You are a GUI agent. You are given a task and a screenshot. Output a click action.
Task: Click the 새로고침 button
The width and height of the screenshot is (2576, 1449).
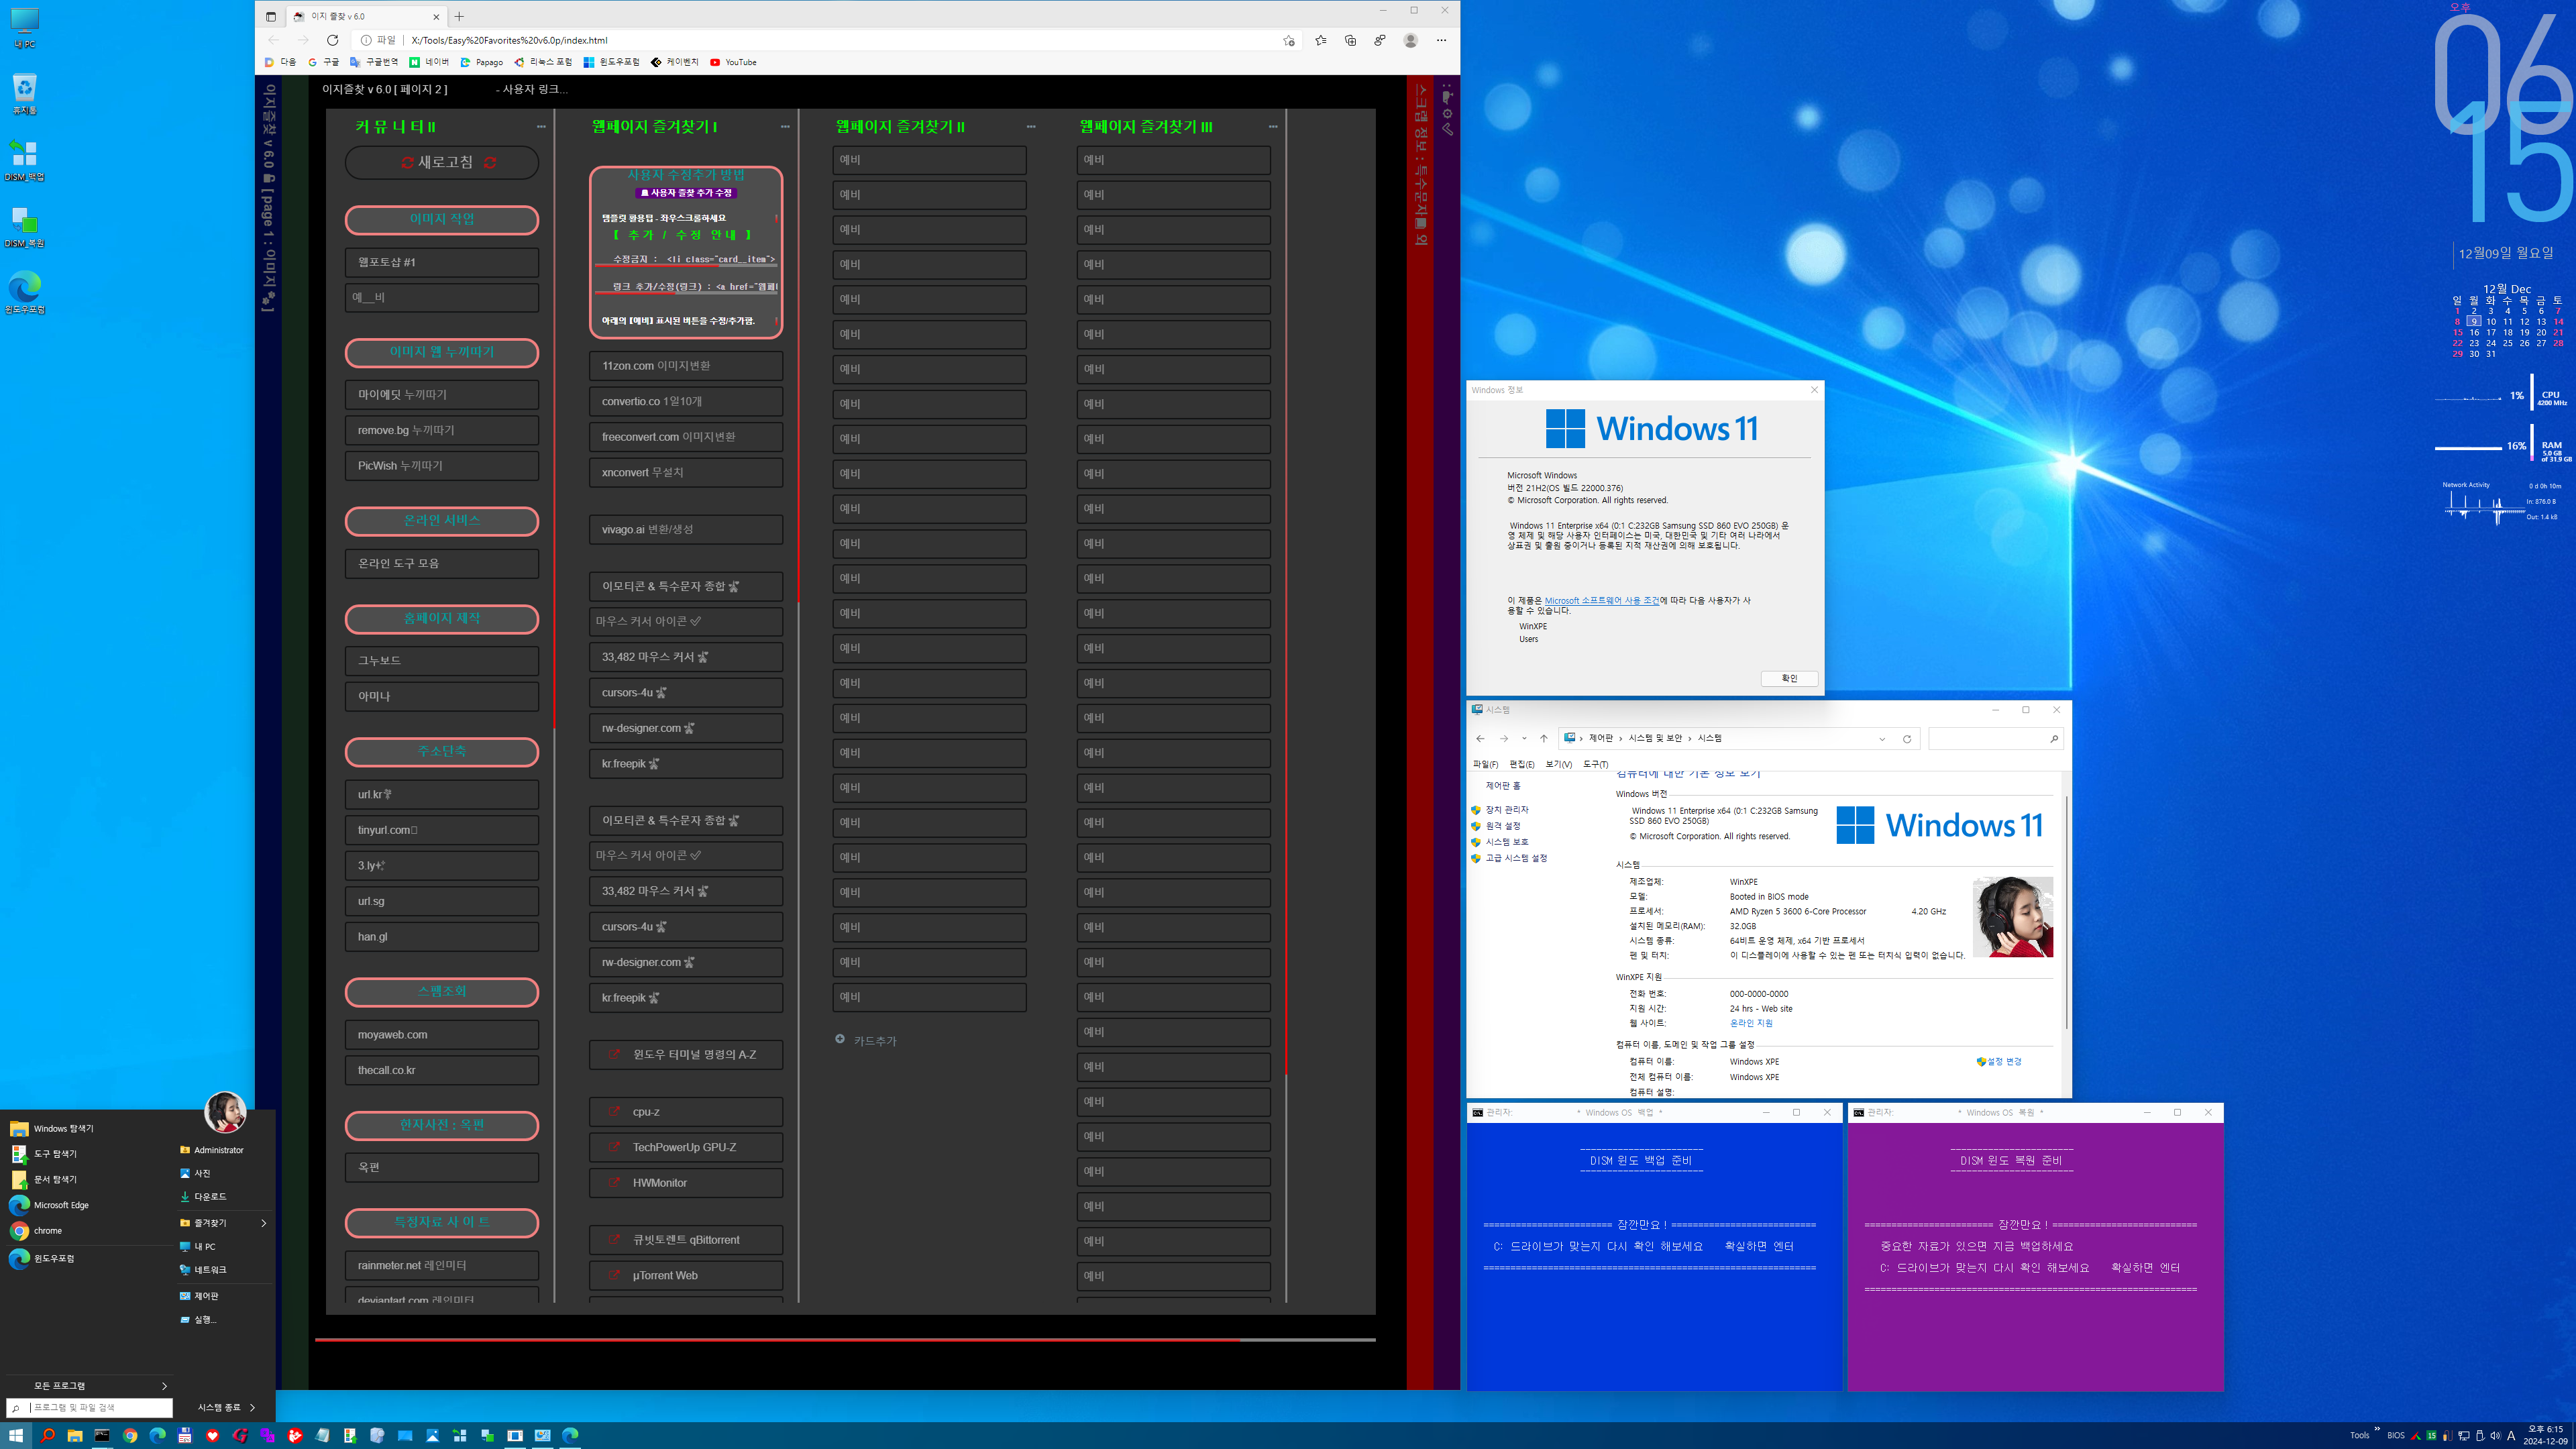pos(442,162)
